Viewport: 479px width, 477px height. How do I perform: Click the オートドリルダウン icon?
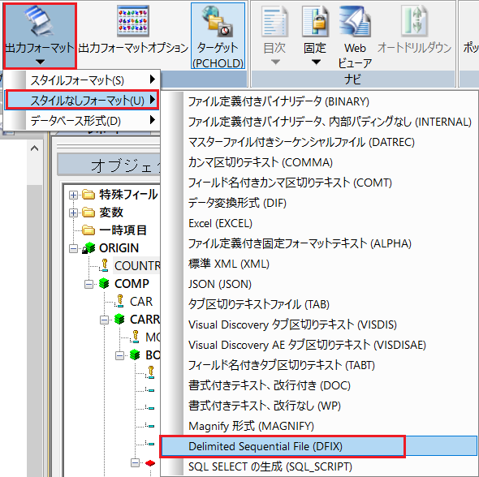[x=415, y=21]
